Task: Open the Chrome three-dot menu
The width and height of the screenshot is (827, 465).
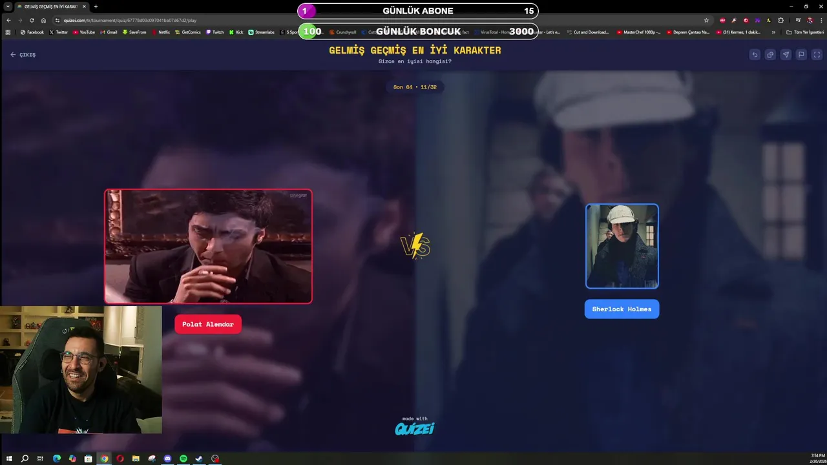Action: (x=821, y=20)
